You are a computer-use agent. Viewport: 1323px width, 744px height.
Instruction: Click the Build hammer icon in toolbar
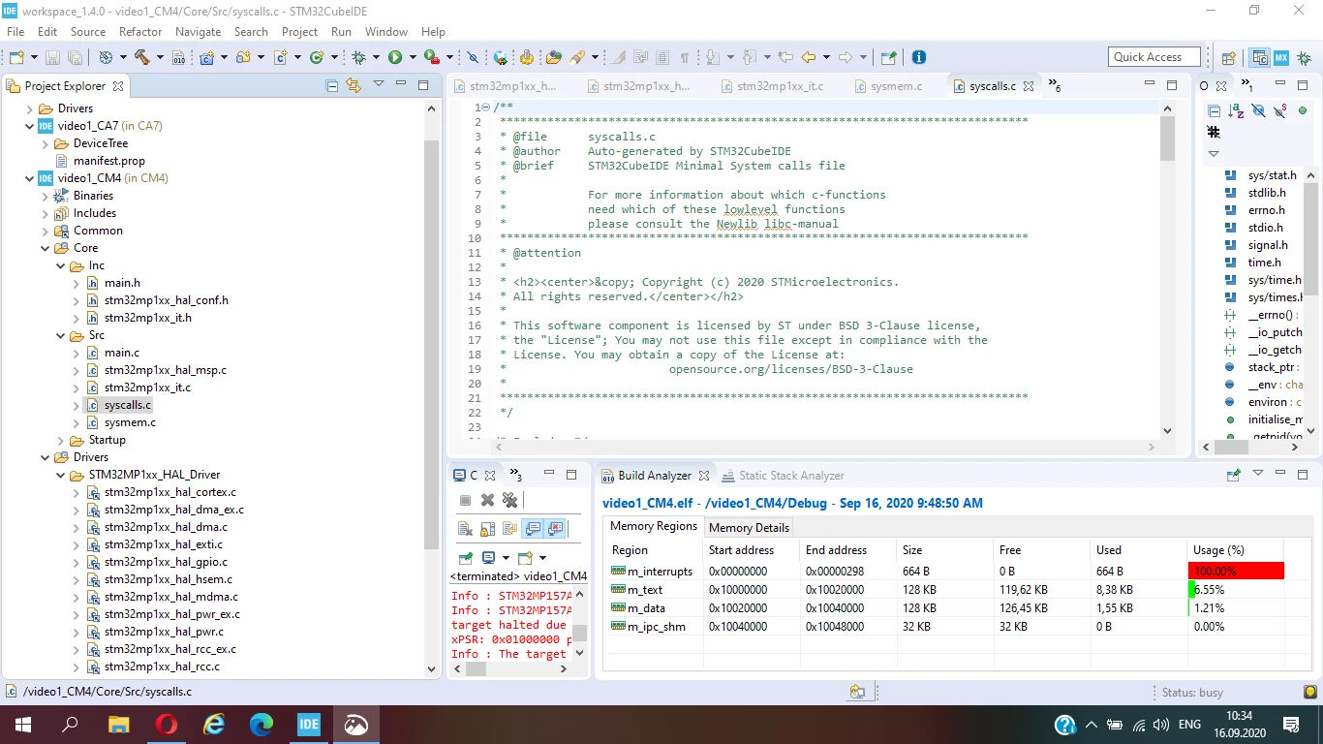(142, 57)
